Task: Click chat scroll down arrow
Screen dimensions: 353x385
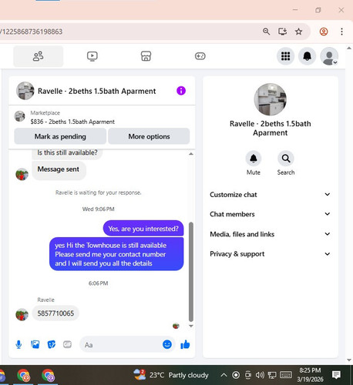Action: tap(191, 326)
